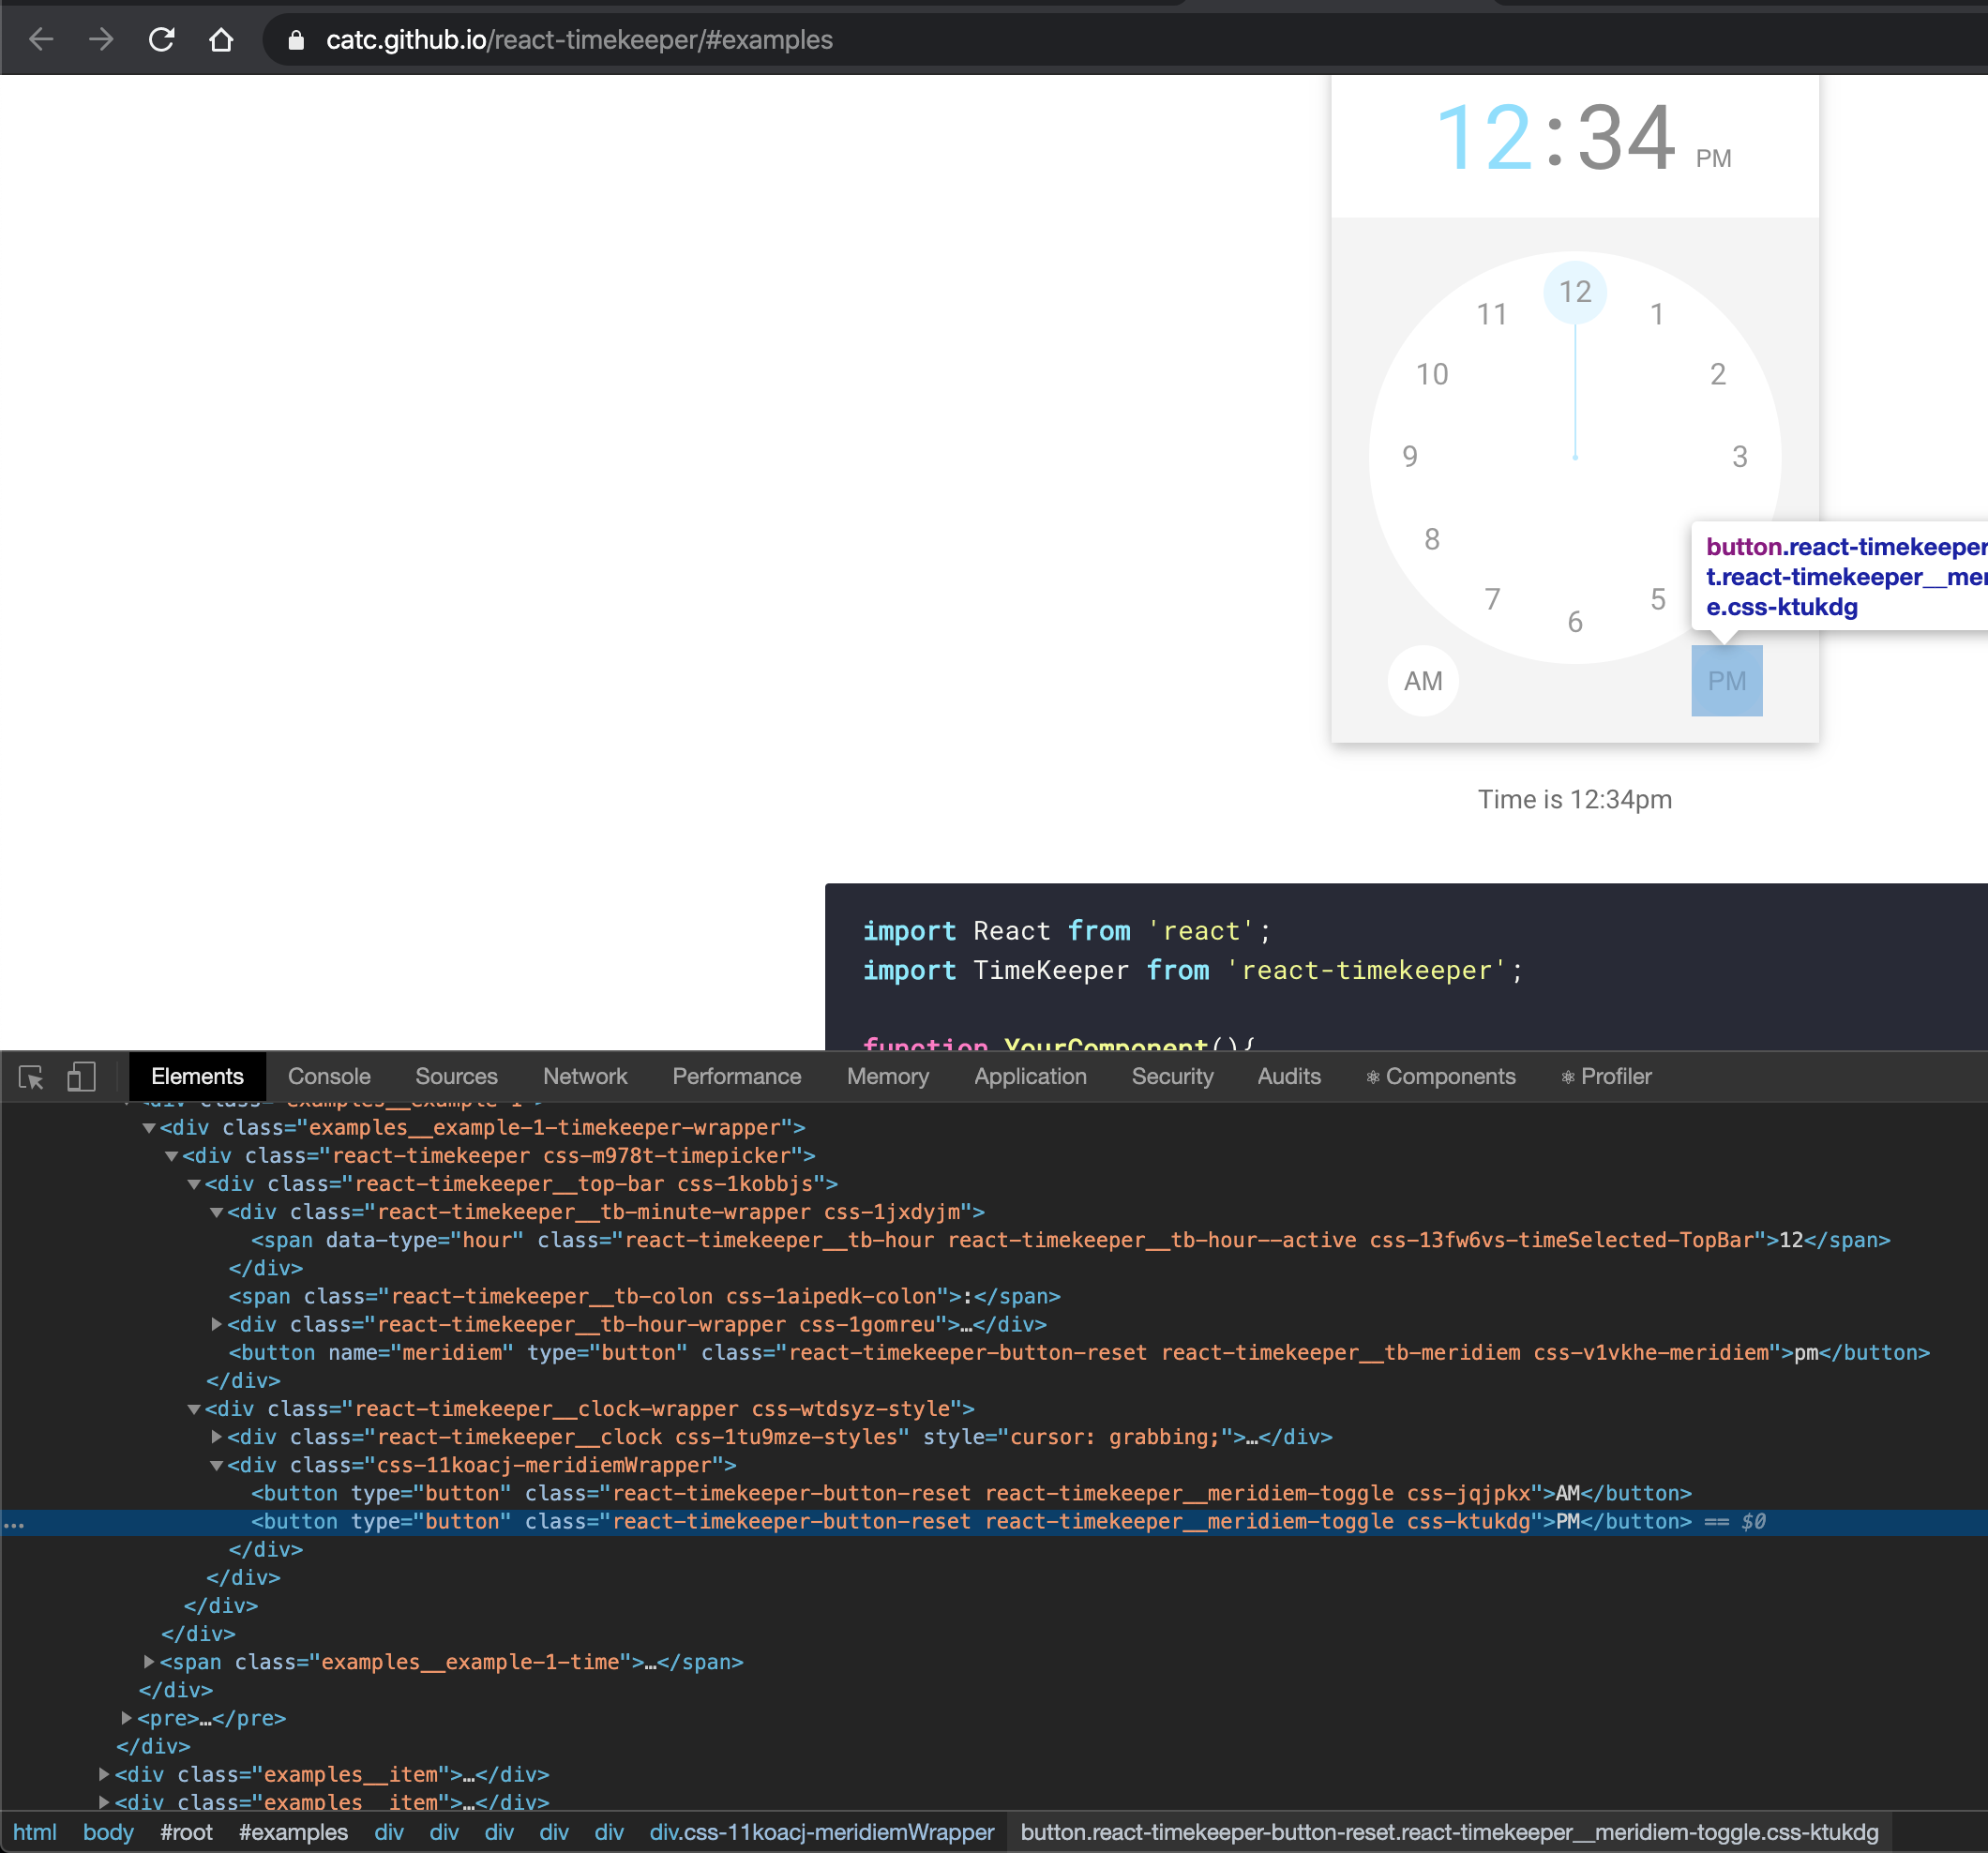Expand the react-timekeeper__tb-hour-wrapper div node

(x=216, y=1324)
